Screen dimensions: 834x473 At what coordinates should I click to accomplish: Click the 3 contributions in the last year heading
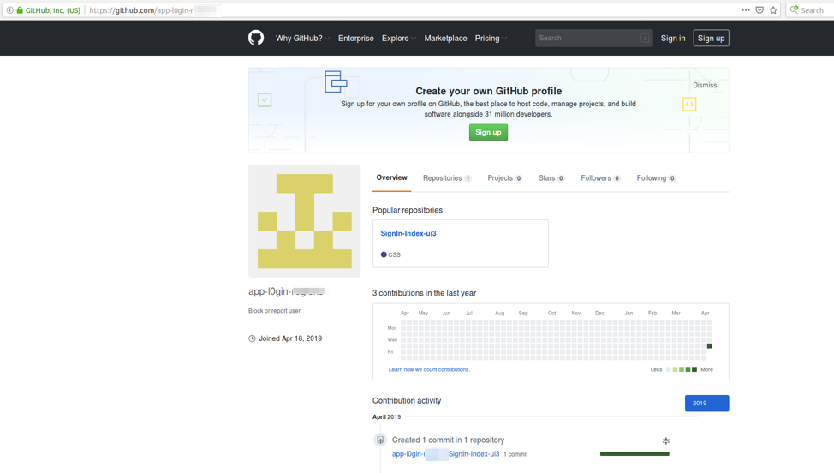click(x=425, y=293)
